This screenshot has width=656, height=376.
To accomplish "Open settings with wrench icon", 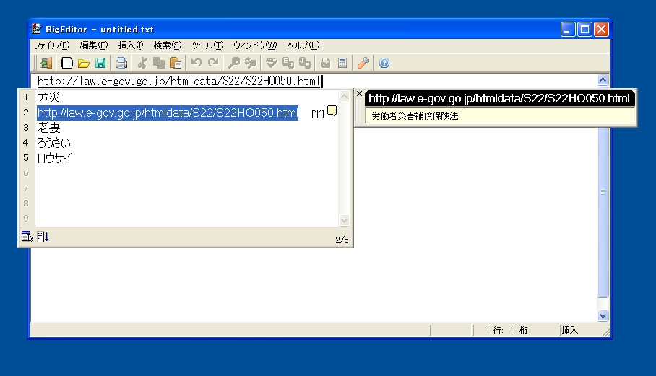I will pyautogui.click(x=363, y=63).
